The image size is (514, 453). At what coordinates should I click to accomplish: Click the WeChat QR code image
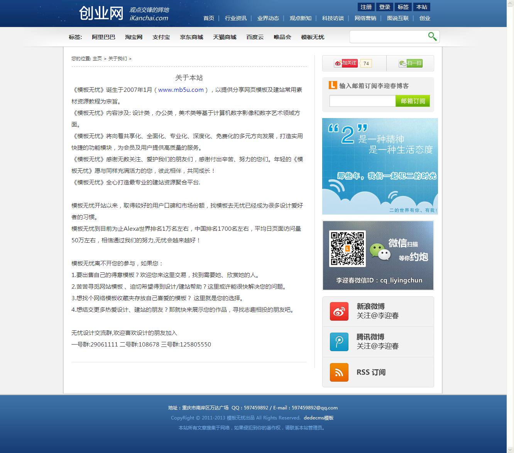tap(347, 249)
